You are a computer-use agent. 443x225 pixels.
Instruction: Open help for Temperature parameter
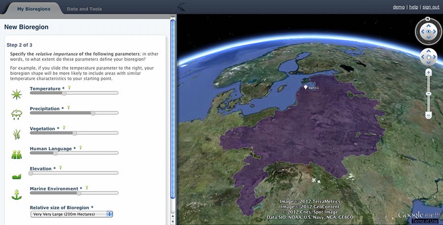[x=69, y=87]
